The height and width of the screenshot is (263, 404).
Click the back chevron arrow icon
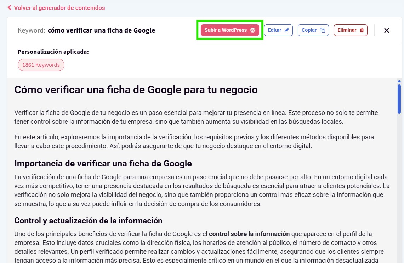point(10,8)
